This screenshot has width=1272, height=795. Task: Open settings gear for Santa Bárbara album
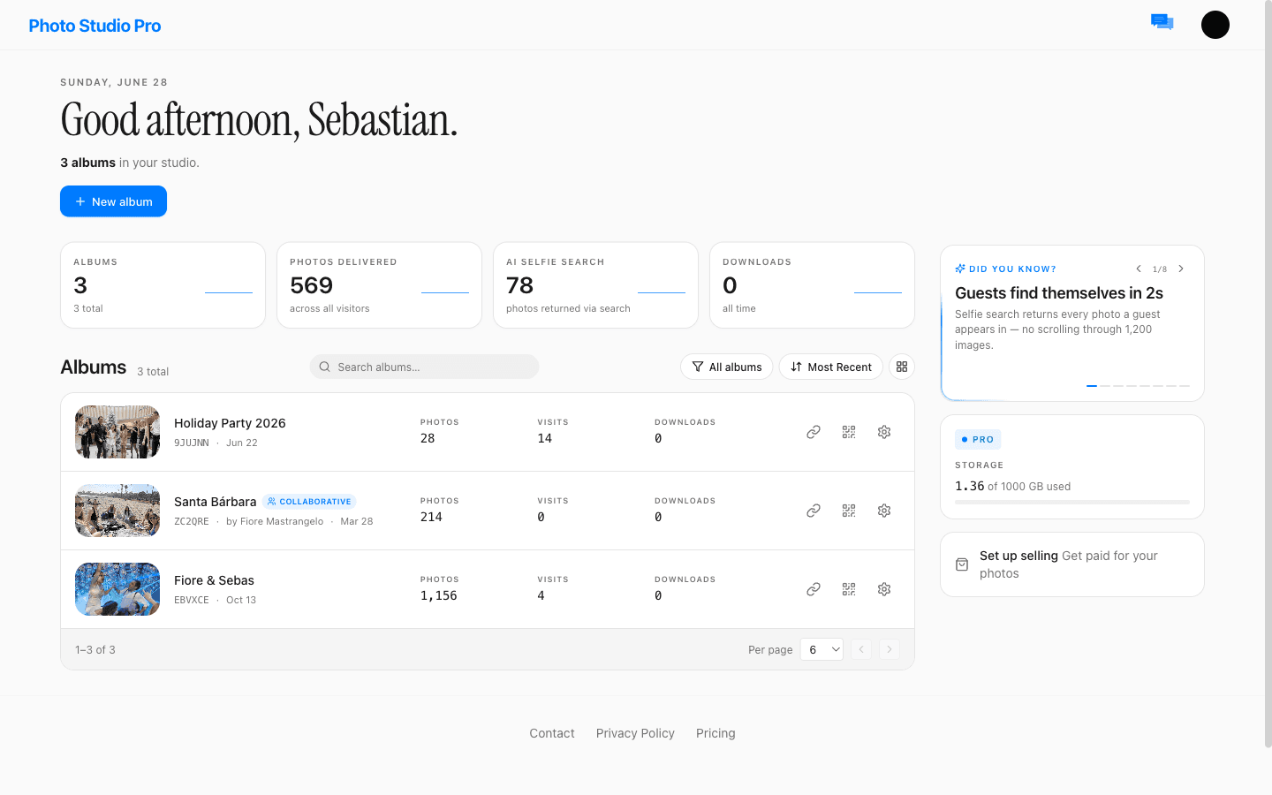coord(884,511)
